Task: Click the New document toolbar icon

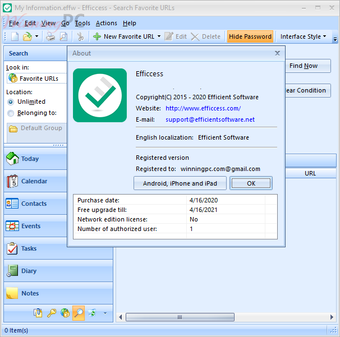Action: tap(15, 36)
